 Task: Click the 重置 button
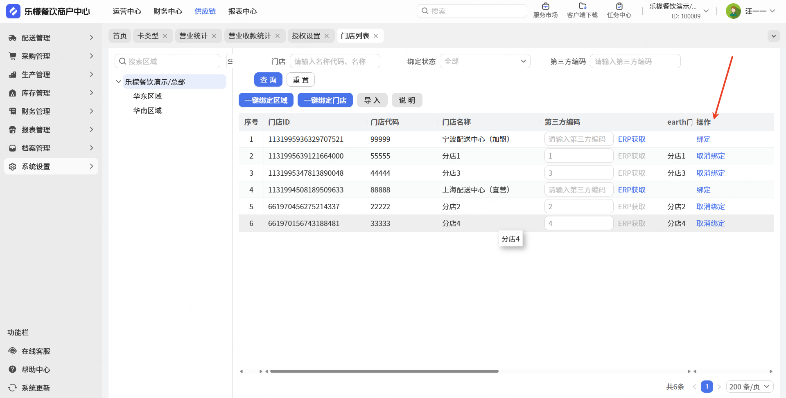pyautogui.click(x=300, y=80)
